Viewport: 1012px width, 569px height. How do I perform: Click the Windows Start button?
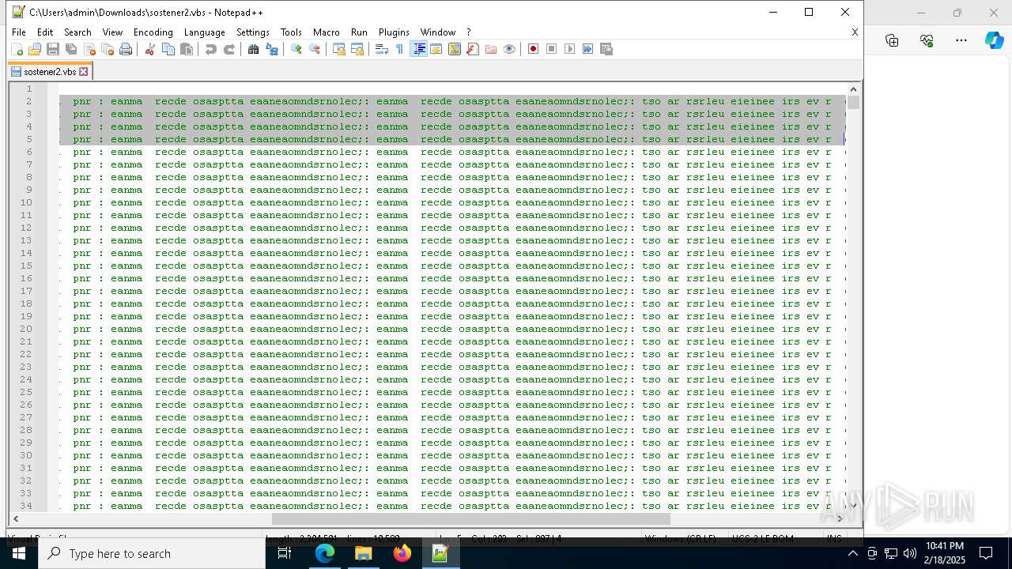click(x=19, y=553)
